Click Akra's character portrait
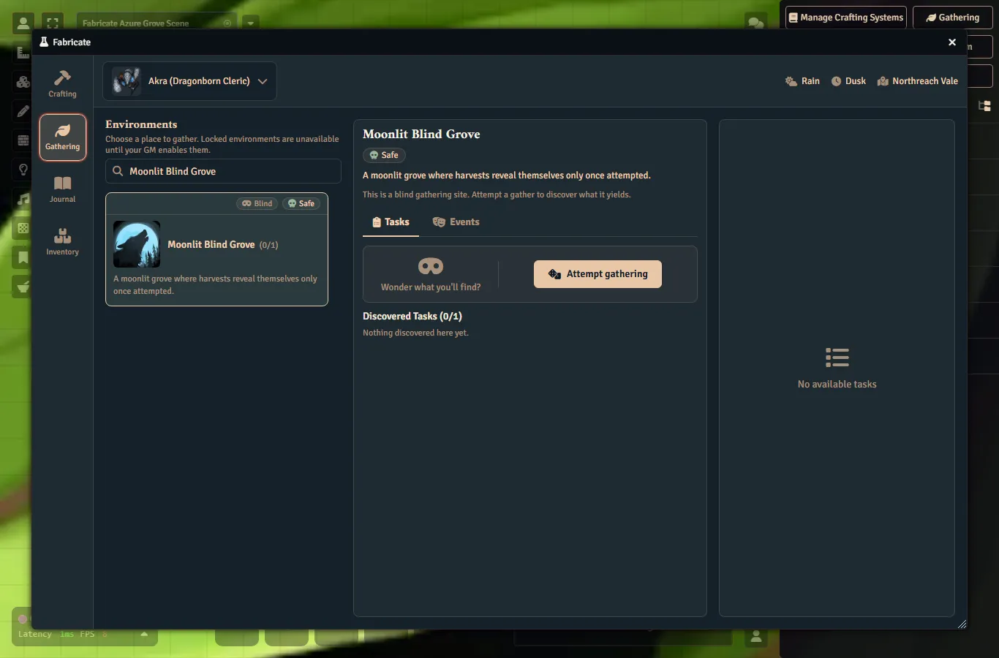Image resolution: width=999 pixels, height=658 pixels. (x=127, y=81)
